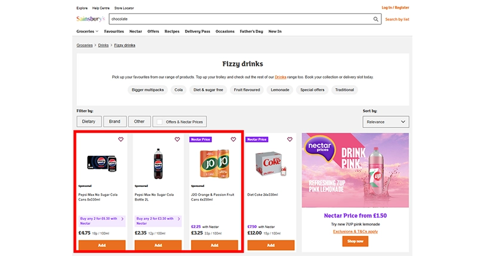Click Log in / Register link
Image resolution: width=487 pixels, height=256 pixels.
click(395, 8)
